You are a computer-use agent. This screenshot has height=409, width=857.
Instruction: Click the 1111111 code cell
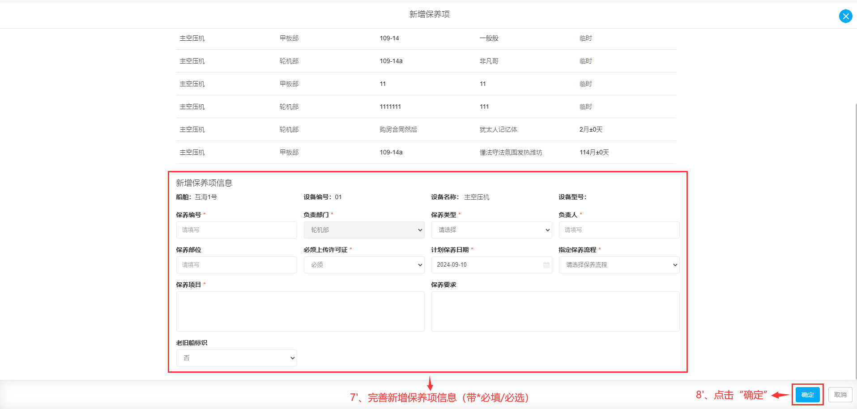(390, 107)
